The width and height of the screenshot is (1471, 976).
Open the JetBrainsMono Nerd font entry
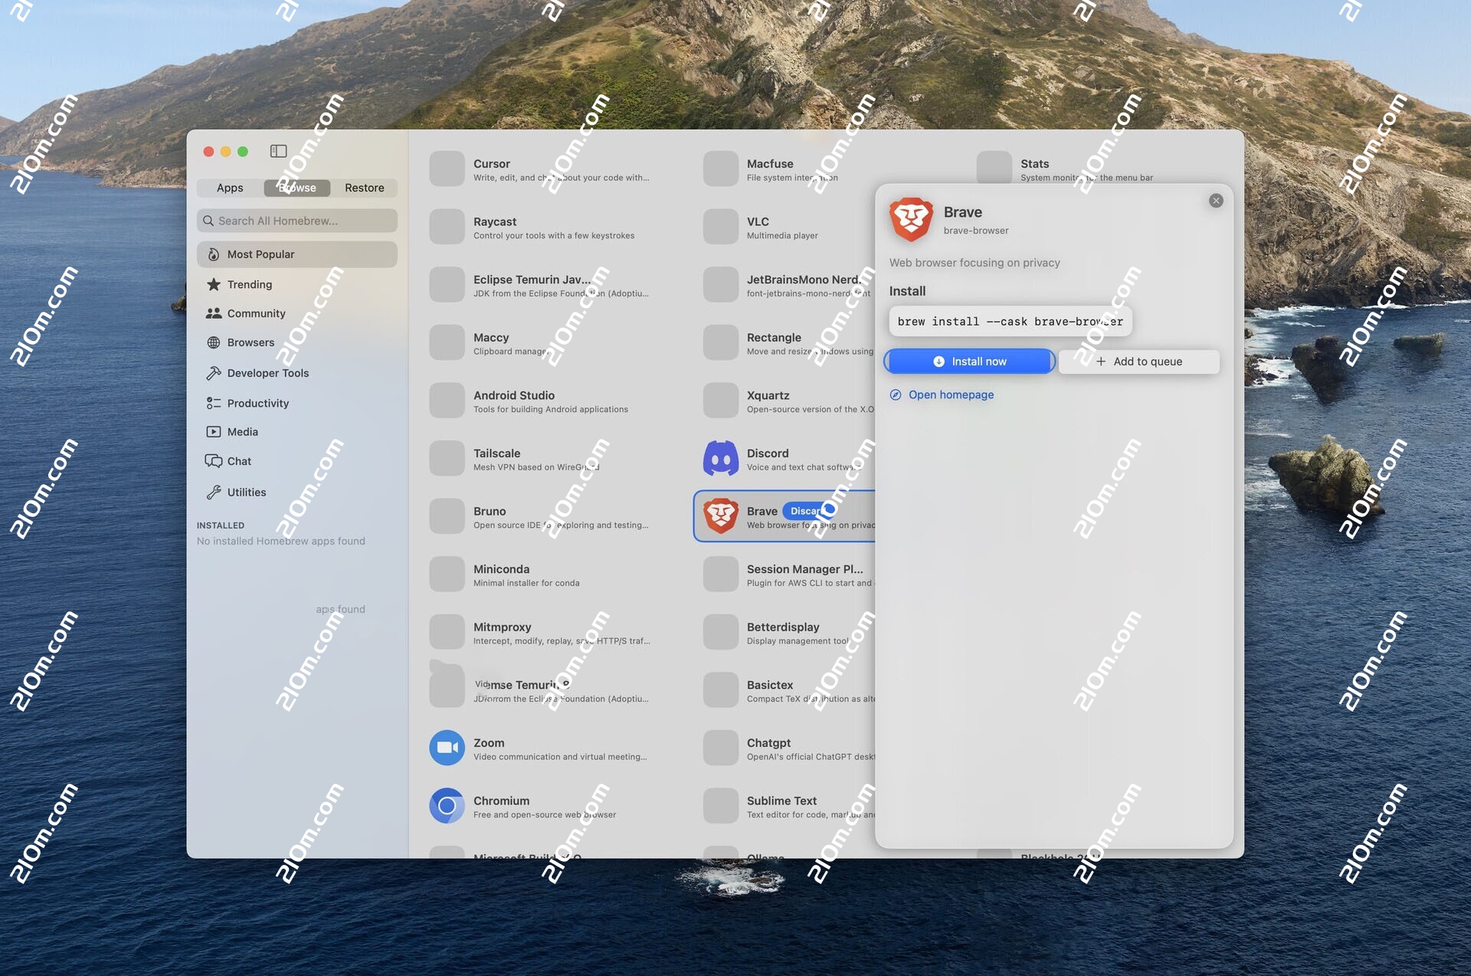pyautogui.click(x=787, y=285)
